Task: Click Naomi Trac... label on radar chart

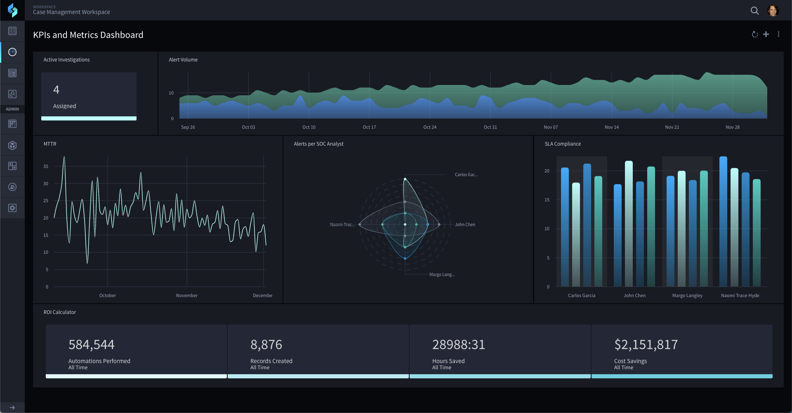Action: tap(342, 224)
